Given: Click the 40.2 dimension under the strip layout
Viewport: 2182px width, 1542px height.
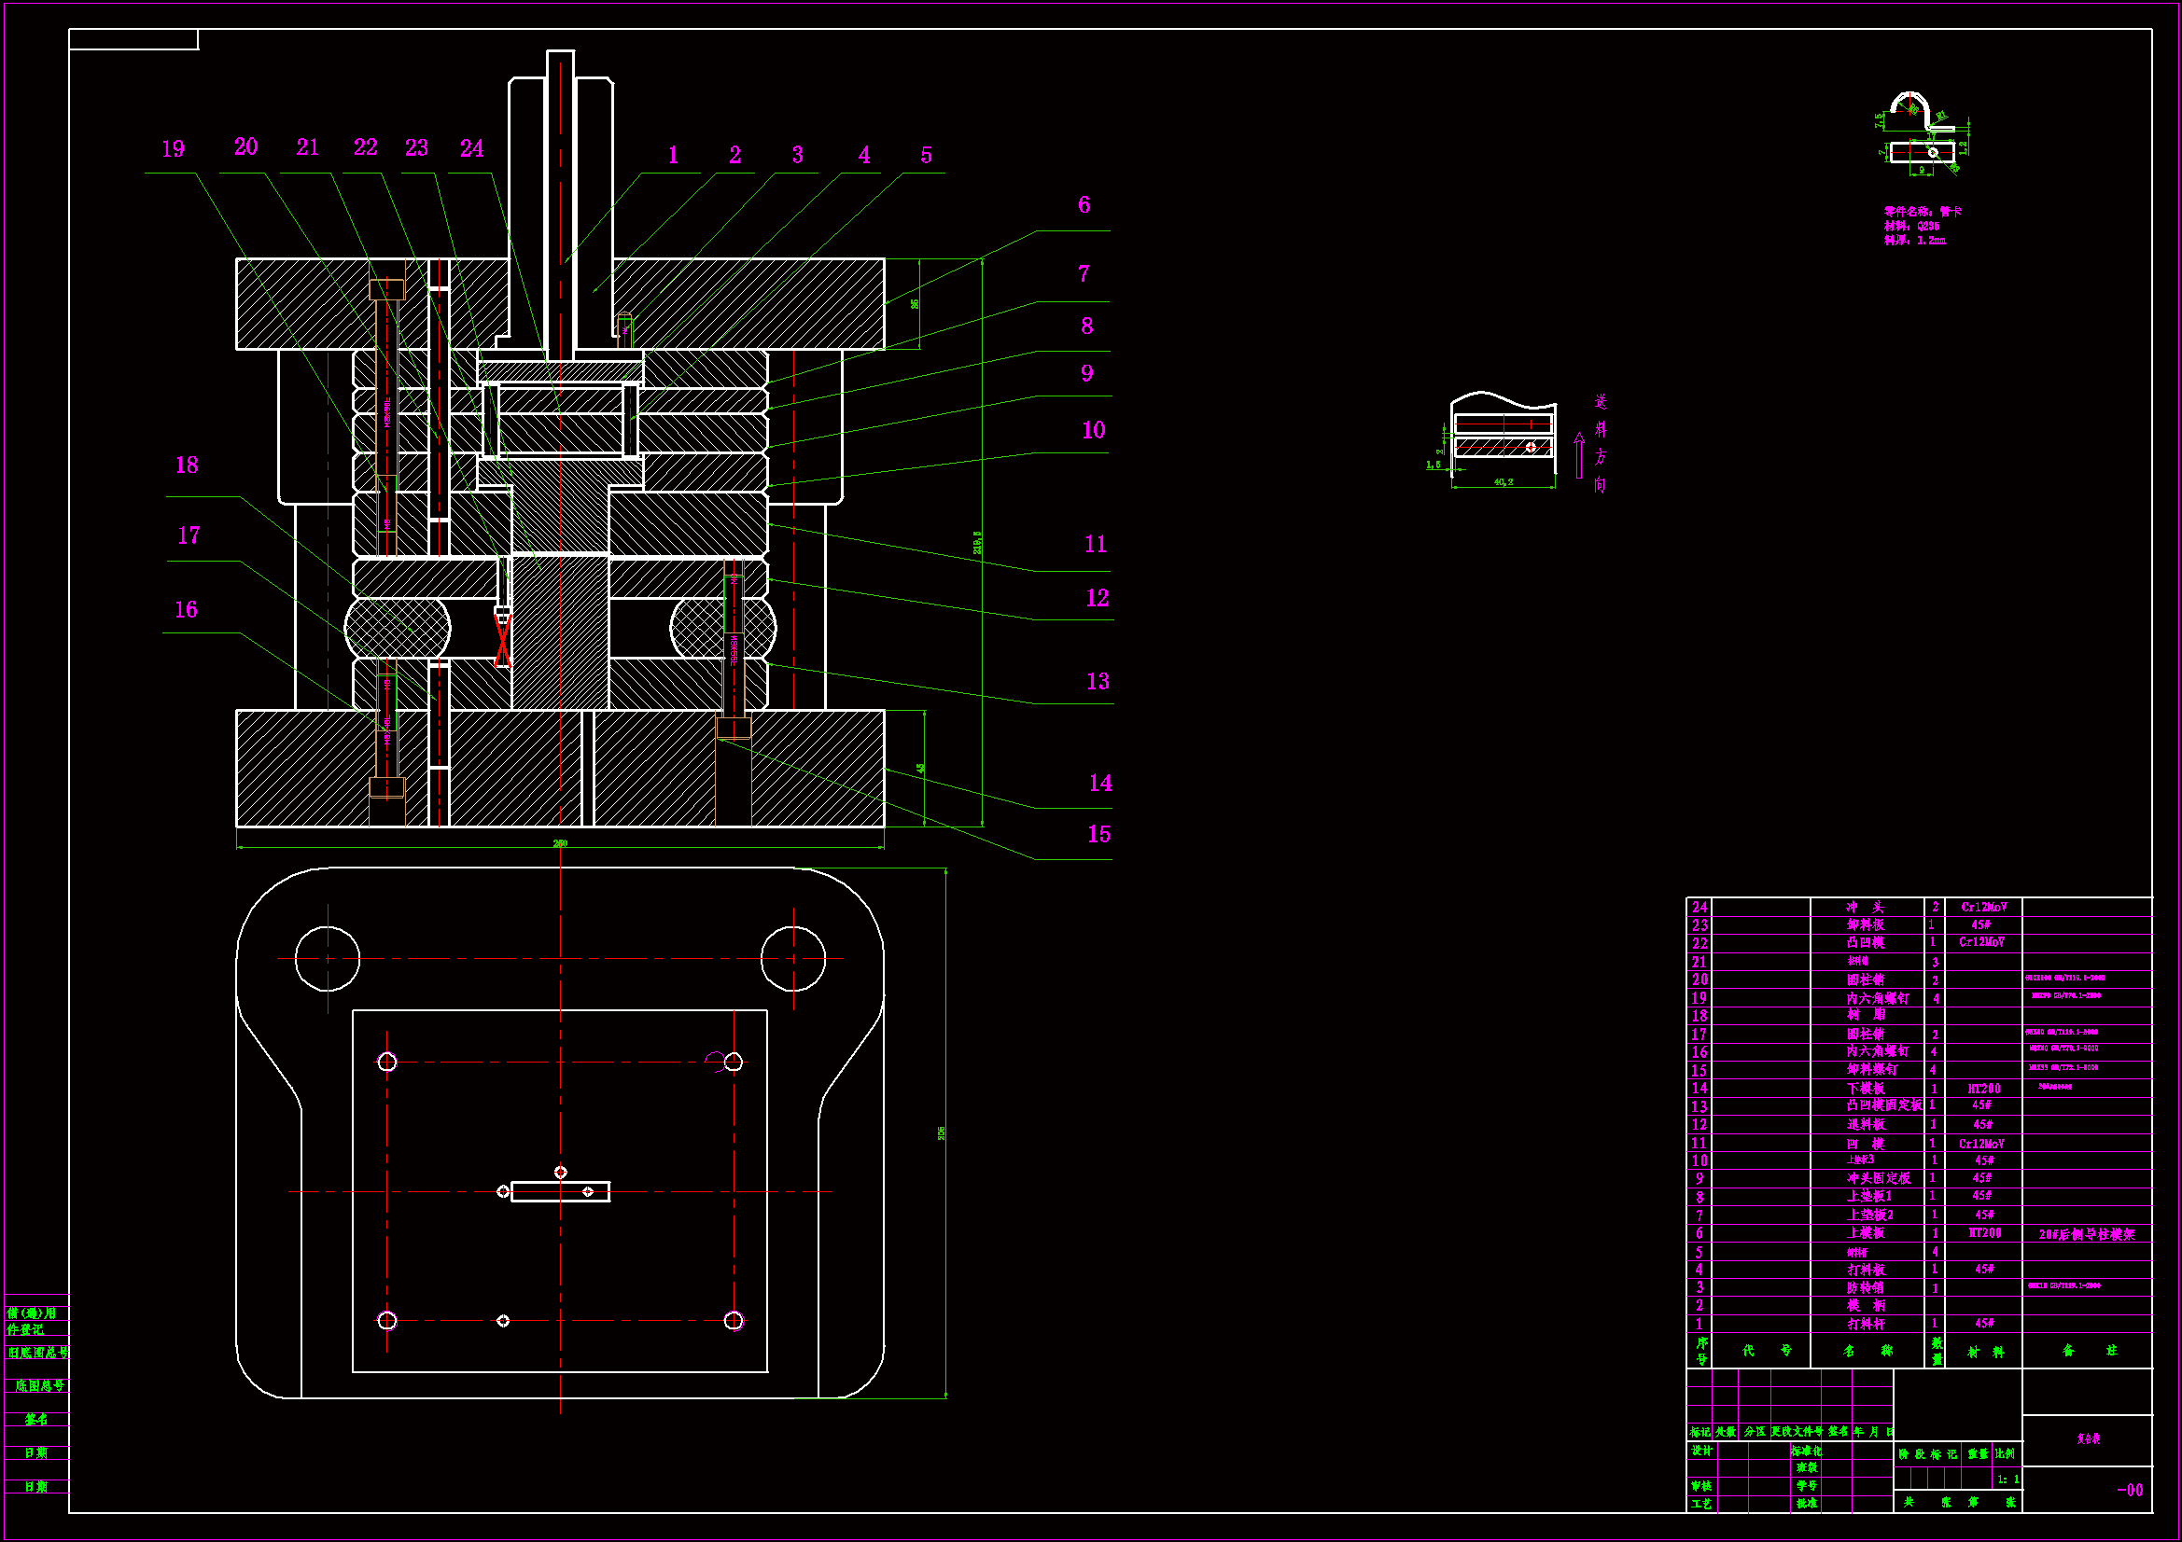Looking at the screenshot, I should pos(1503,482).
